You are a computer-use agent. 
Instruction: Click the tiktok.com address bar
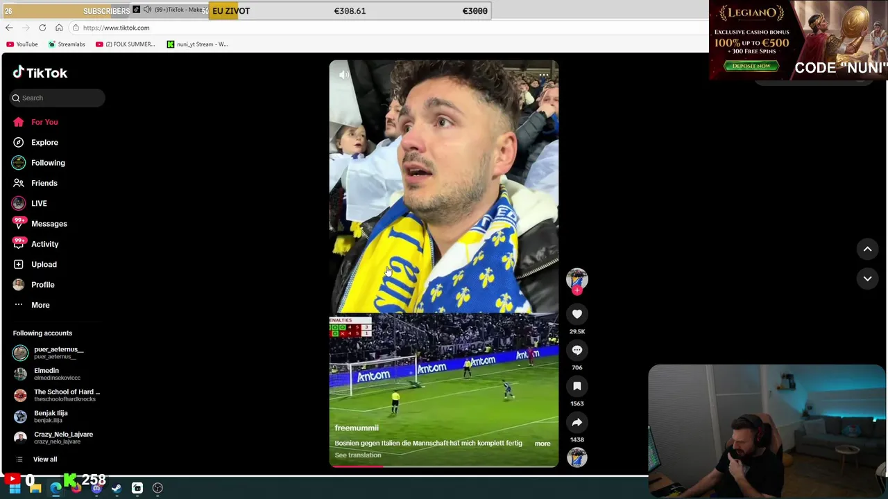388,28
